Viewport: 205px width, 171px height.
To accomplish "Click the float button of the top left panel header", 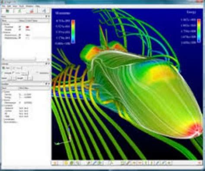I will (x=46, y=16).
